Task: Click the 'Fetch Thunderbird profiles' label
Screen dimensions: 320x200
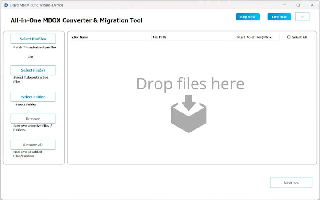Action: tap(35, 48)
